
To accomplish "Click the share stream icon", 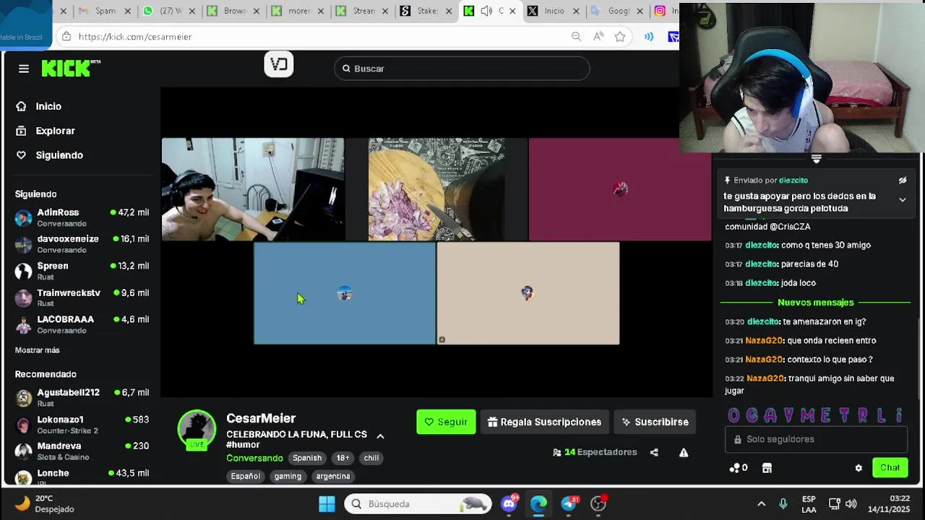I will [654, 452].
